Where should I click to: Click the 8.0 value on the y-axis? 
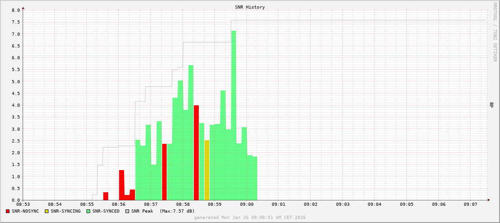[15, 10]
